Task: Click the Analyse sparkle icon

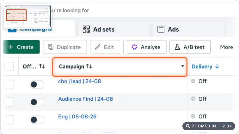Action: click(134, 47)
